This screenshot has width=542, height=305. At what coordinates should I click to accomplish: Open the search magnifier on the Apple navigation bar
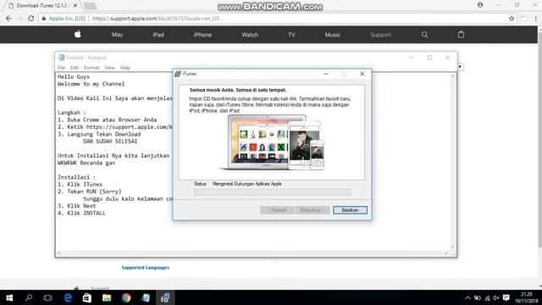tap(424, 35)
